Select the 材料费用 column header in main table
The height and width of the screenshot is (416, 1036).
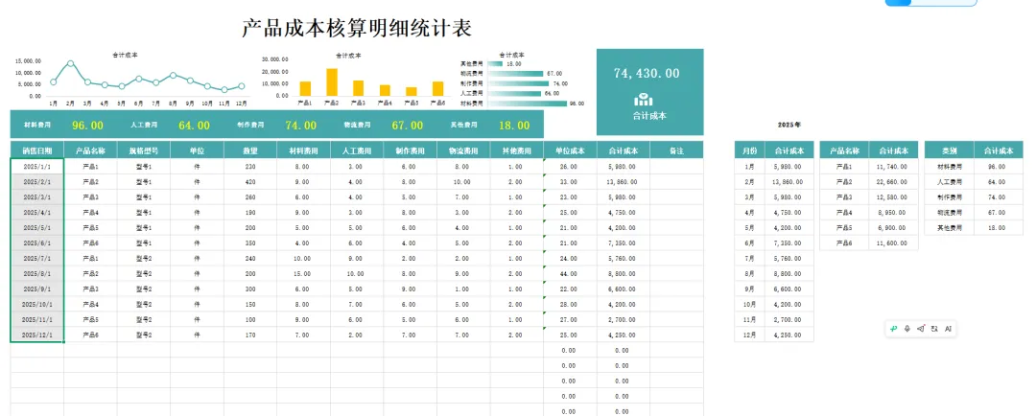pos(303,150)
